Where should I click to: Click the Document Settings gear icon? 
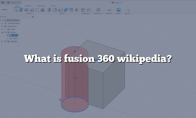(5, 23)
